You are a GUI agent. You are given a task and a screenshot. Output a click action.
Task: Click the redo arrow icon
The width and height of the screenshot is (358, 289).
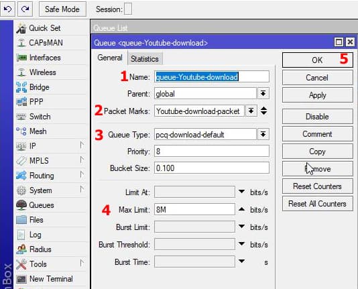tap(25, 9)
